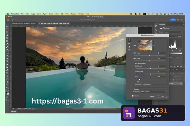Select the Clone Stamp tool
The width and height of the screenshot is (190, 126).
click(7, 53)
